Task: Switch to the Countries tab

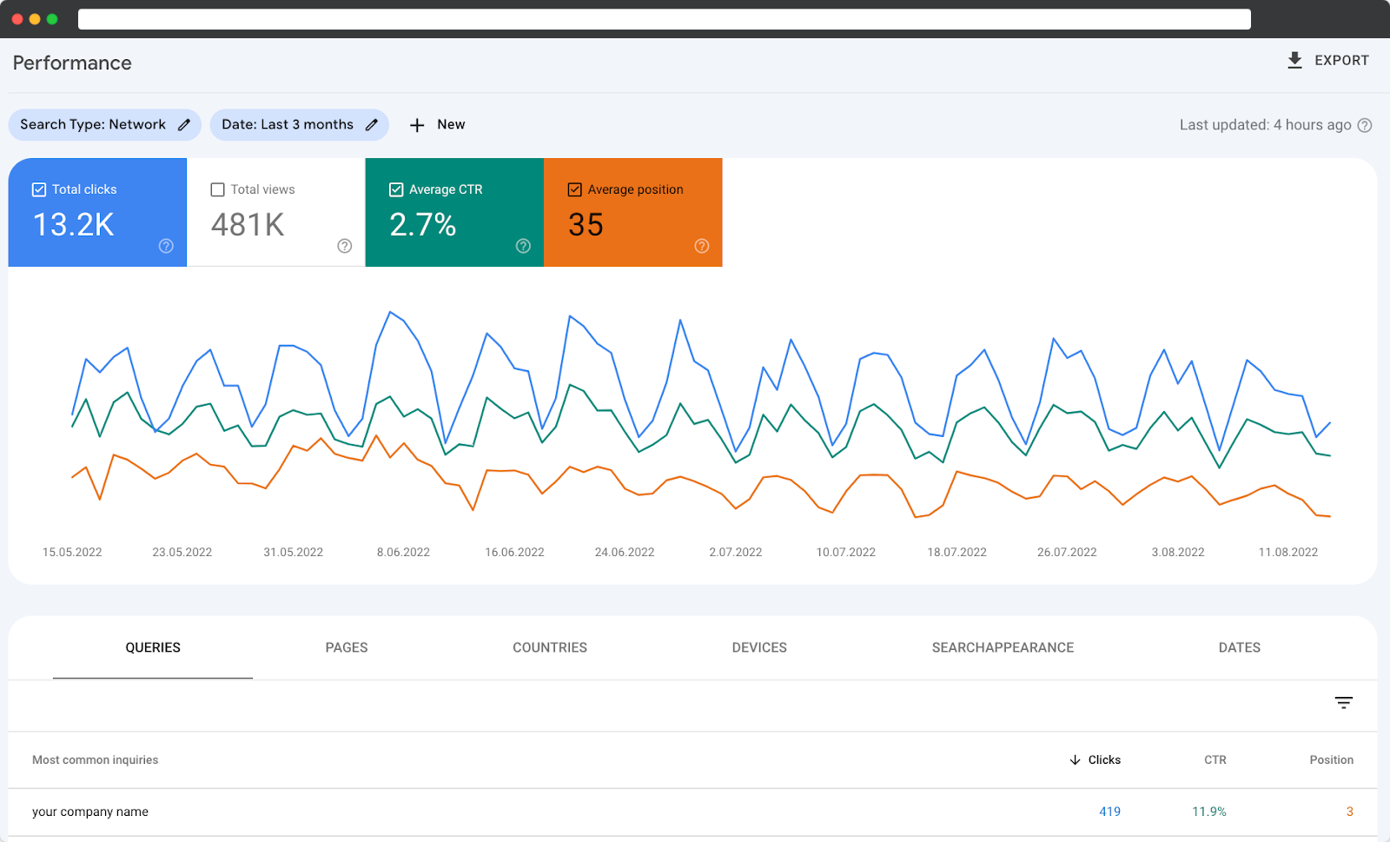Action: pyautogui.click(x=550, y=647)
